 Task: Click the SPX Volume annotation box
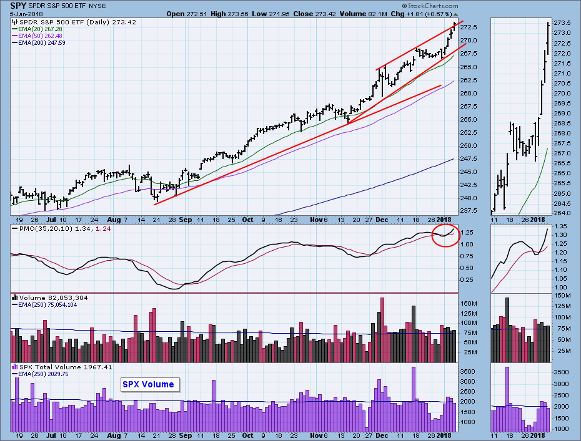click(150, 384)
